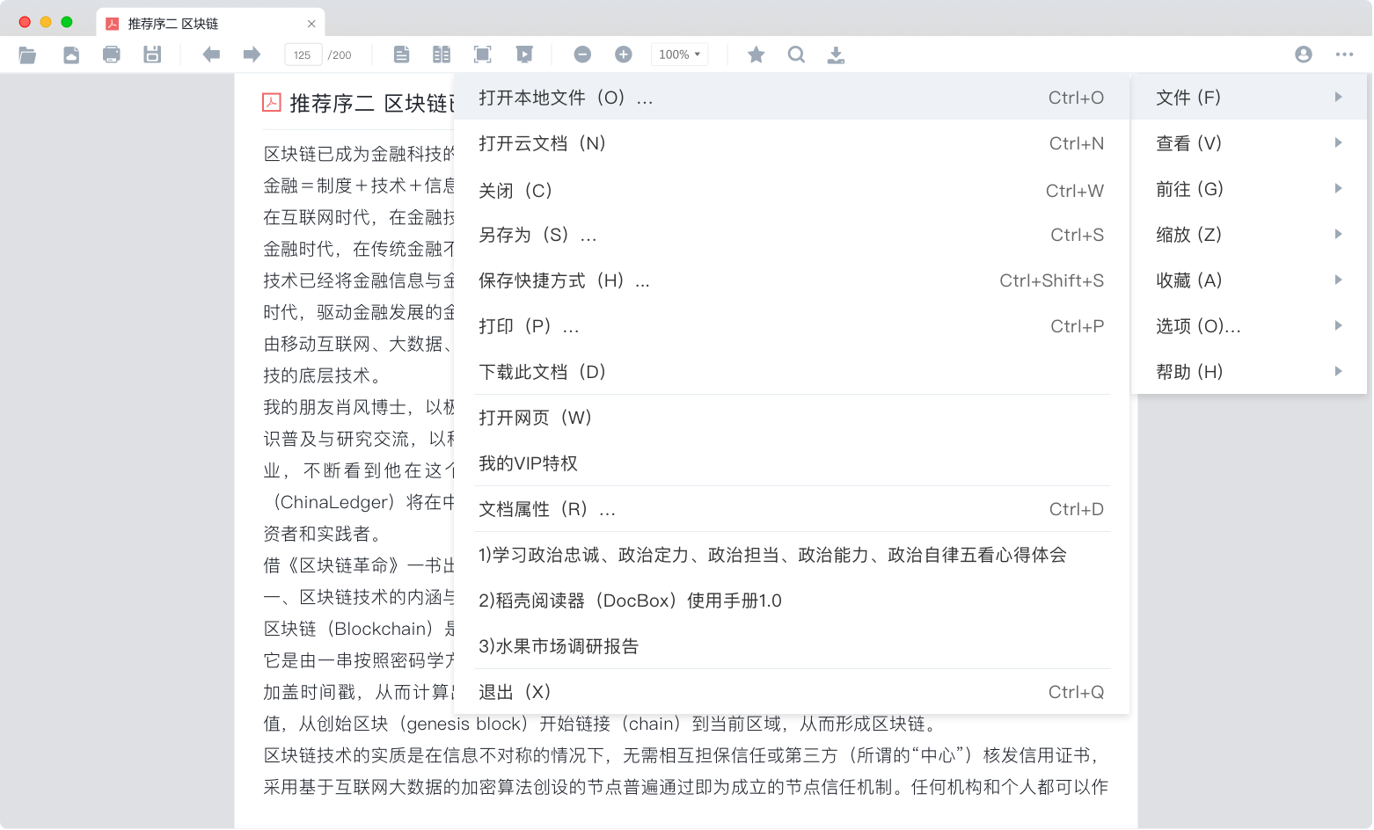Select 下载此文档 (D) menu item
This screenshot has height=830, width=1374.
tap(792, 371)
